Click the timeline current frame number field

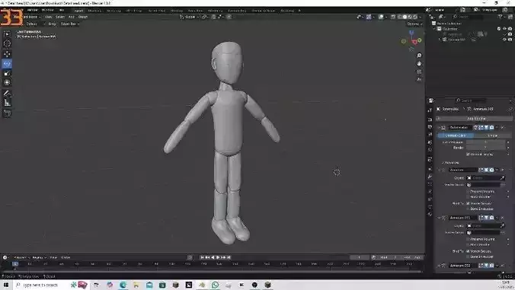click(x=360, y=257)
